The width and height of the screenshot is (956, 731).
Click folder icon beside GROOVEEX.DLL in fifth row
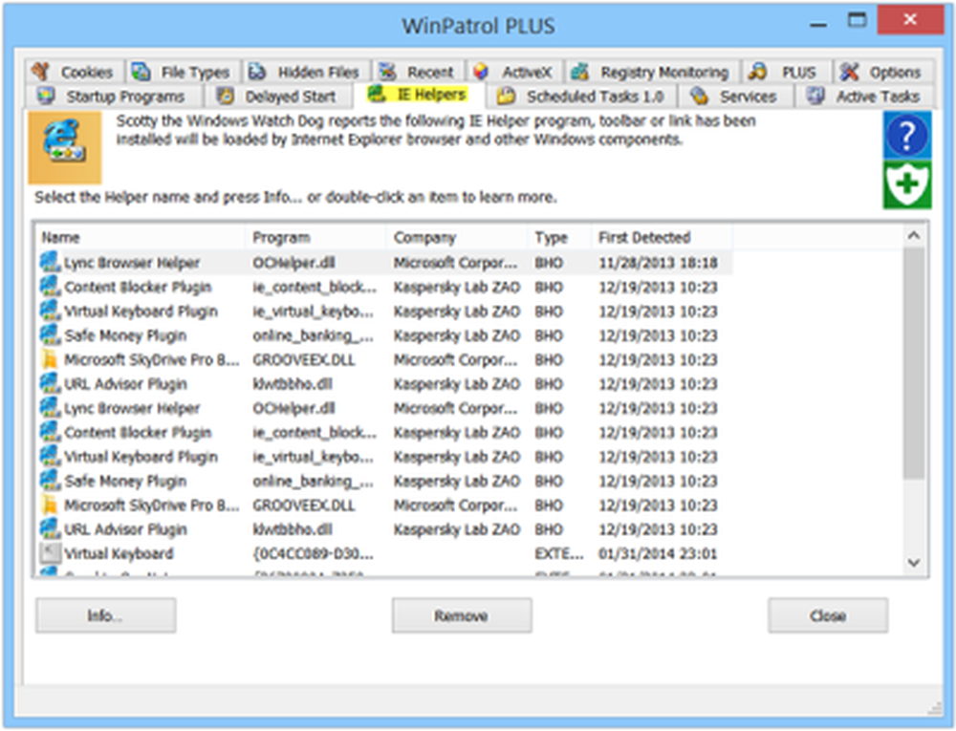tap(50, 359)
